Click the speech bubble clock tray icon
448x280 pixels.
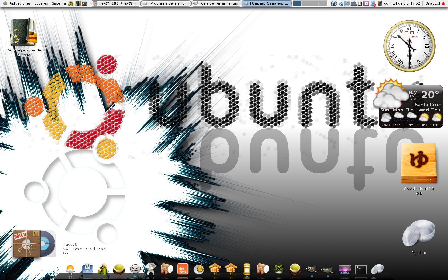pos(341,4)
